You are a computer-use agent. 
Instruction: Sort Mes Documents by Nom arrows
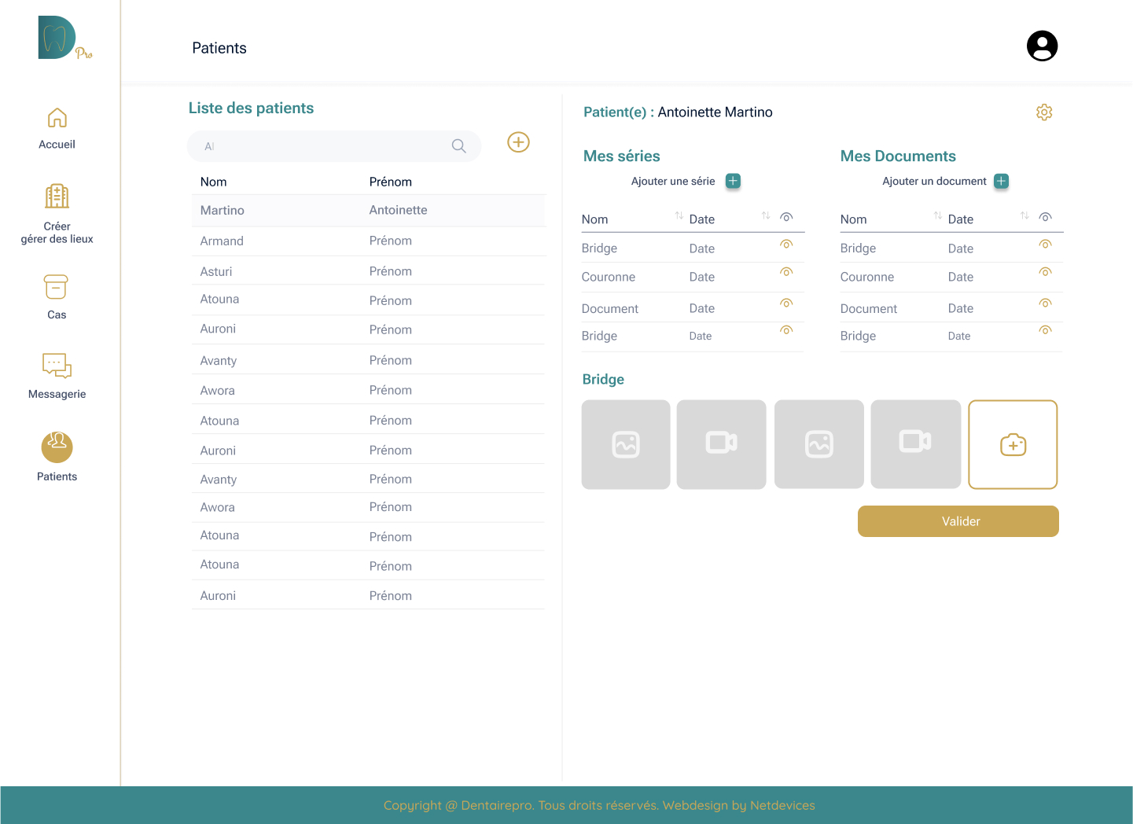(x=937, y=215)
